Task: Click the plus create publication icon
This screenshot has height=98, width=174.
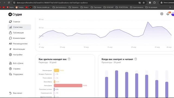Action: click(162, 14)
